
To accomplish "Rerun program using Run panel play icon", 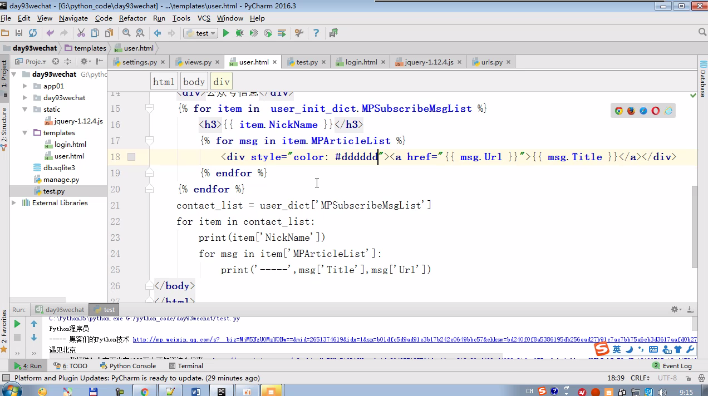I will pyautogui.click(x=17, y=324).
